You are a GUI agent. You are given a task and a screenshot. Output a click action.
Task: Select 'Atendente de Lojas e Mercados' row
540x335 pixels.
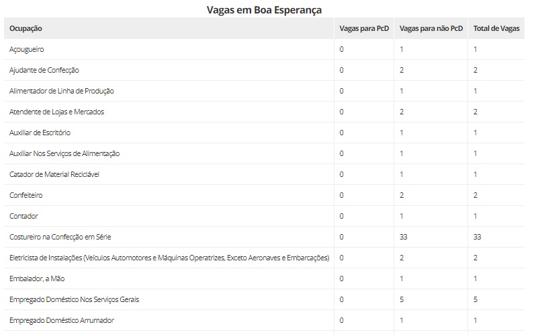(x=57, y=112)
